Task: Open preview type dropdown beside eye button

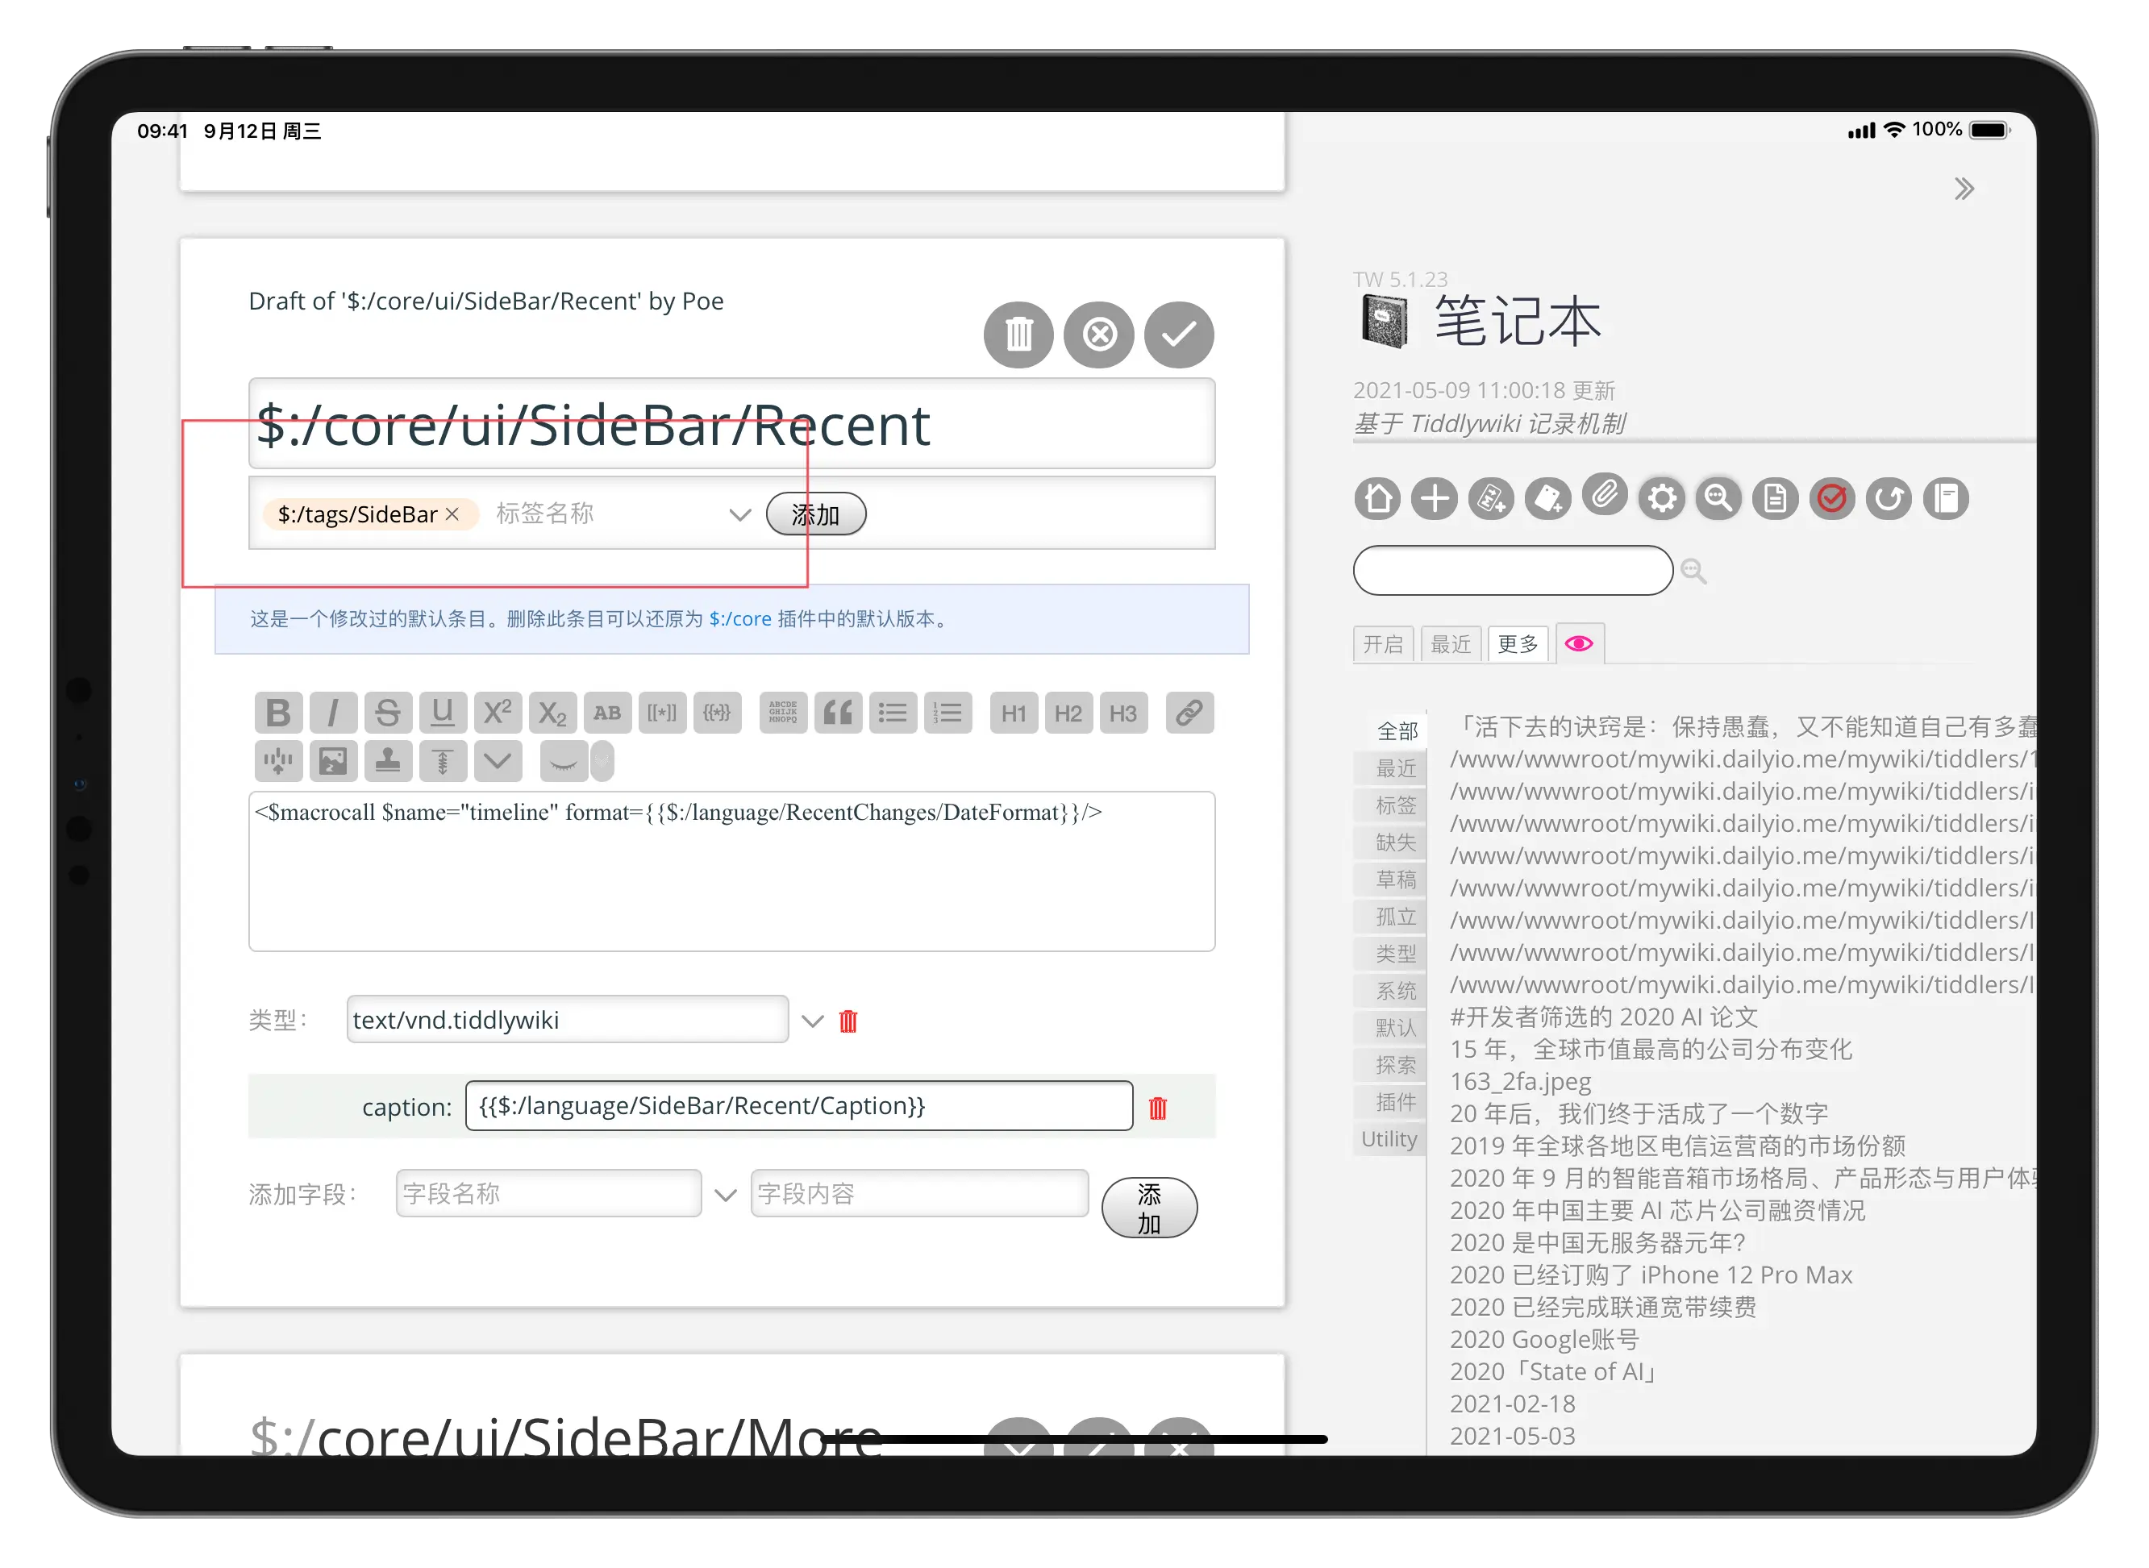Action: coord(602,761)
